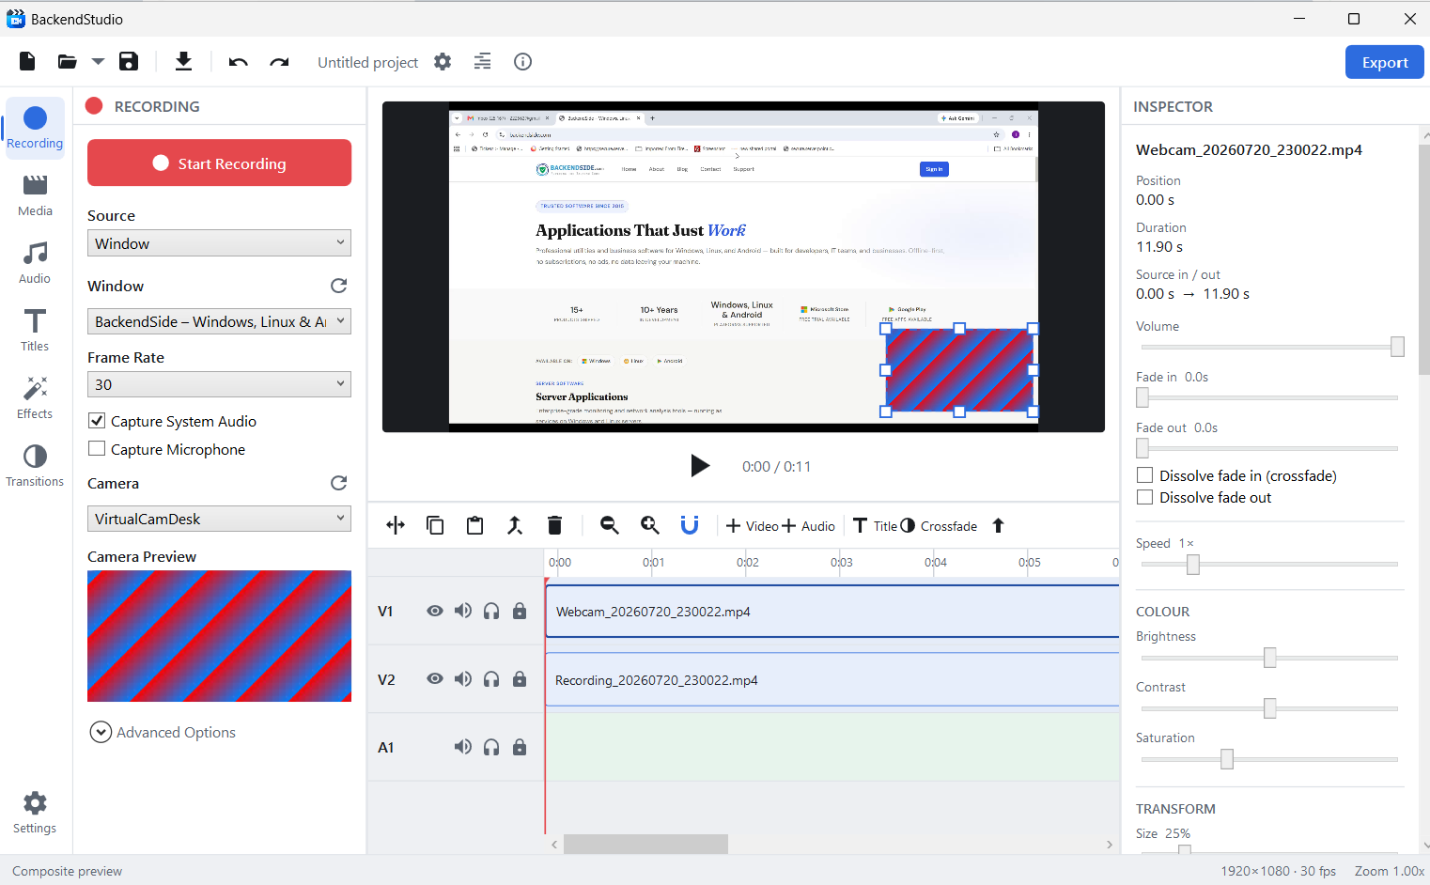Enable Dissolve fade out checkbox
Image resolution: width=1430 pixels, height=885 pixels.
point(1144,497)
